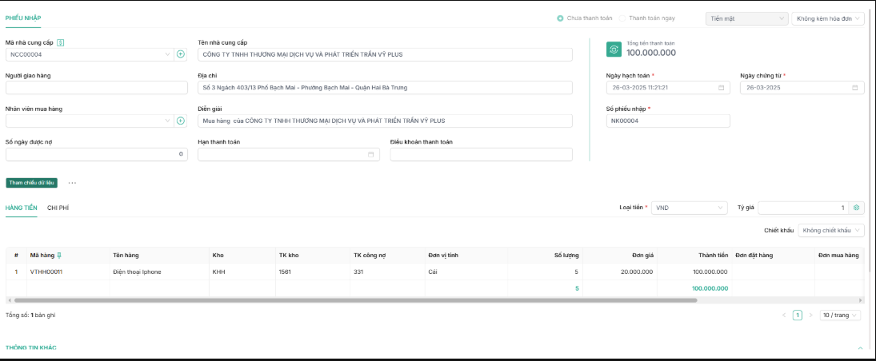Click the dollar icon beside Mã nhà cung cấp
This screenshot has height=361, width=876.
point(60,42)
